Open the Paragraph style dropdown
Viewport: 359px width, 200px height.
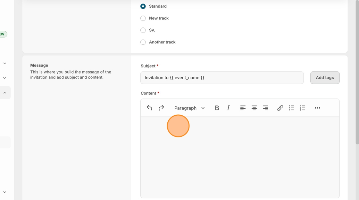(x=189, y=108)
